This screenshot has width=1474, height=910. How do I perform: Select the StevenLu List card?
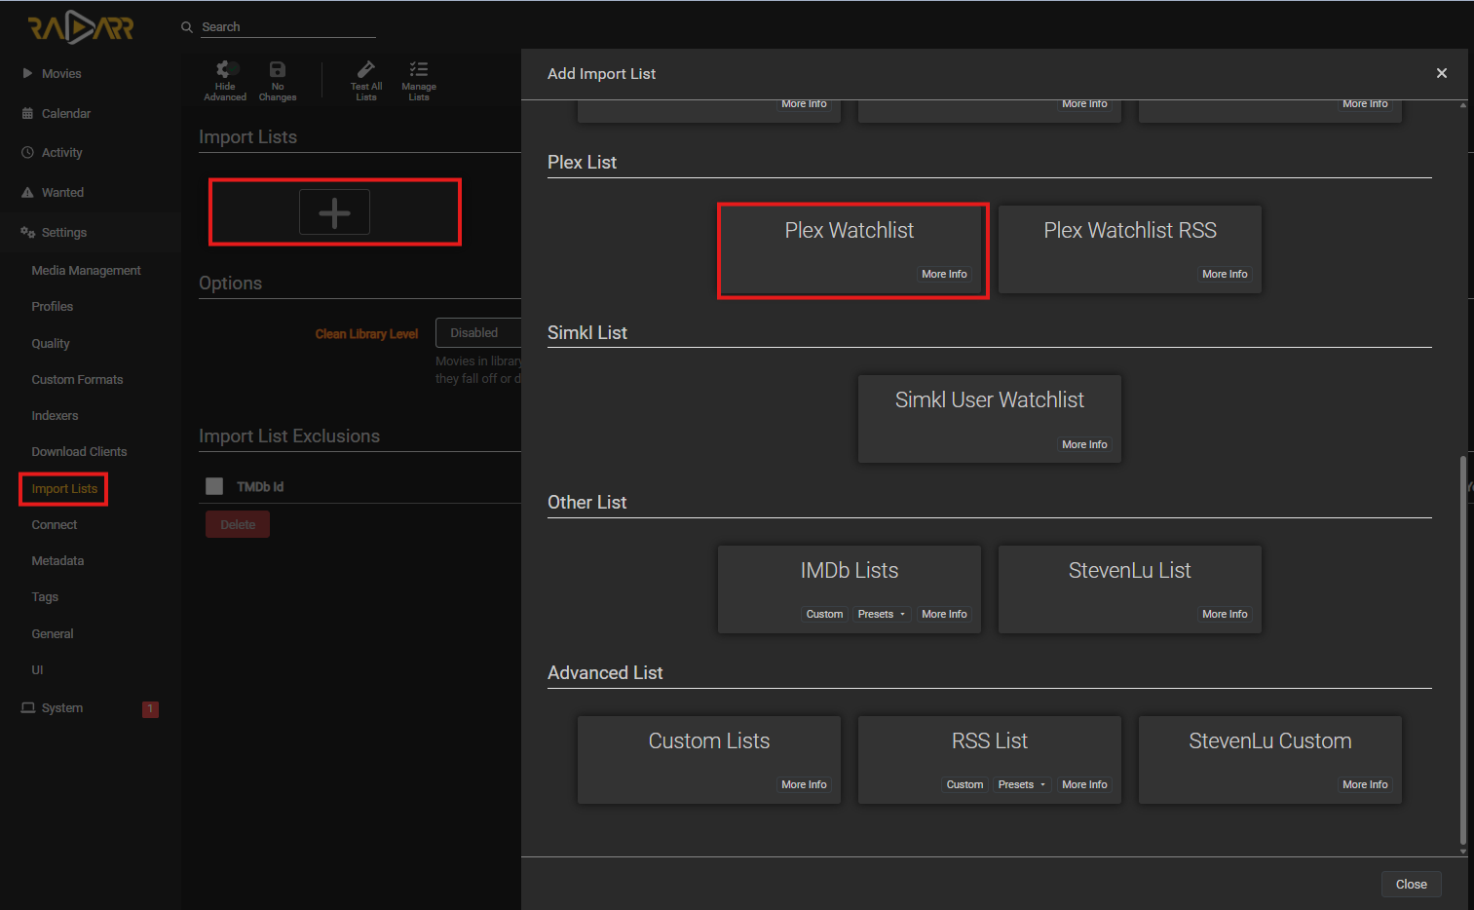[x=1130, y=588]
